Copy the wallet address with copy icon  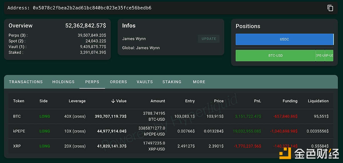tap(330, 8)
